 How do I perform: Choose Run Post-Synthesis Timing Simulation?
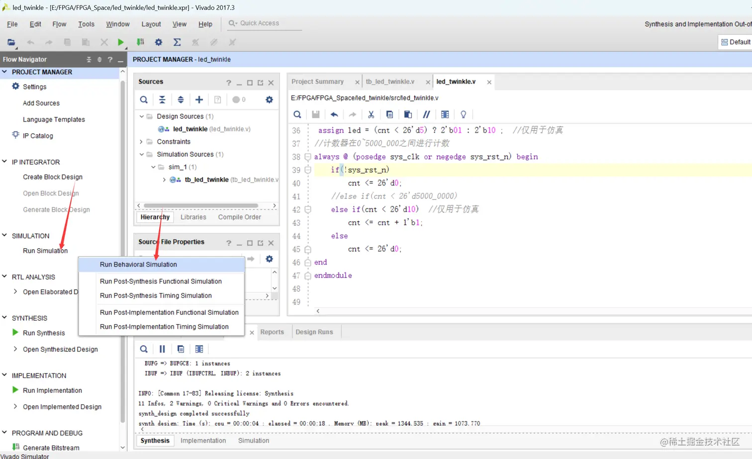pos(162,295)
